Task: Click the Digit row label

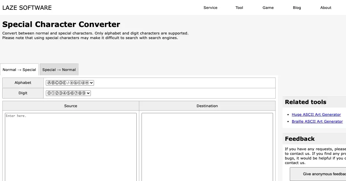Action: click(23, 93)
